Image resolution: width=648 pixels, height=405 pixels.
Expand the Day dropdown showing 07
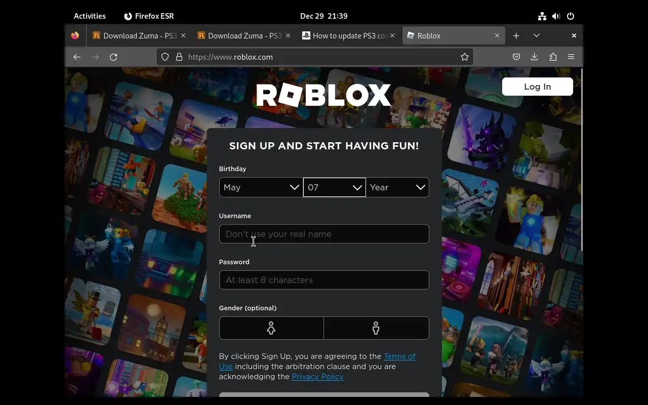pos(335,187)
